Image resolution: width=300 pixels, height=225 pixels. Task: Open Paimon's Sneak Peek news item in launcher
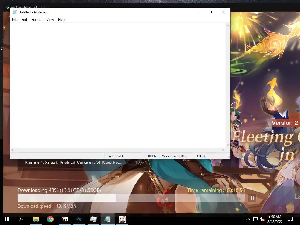coord(73,163)
